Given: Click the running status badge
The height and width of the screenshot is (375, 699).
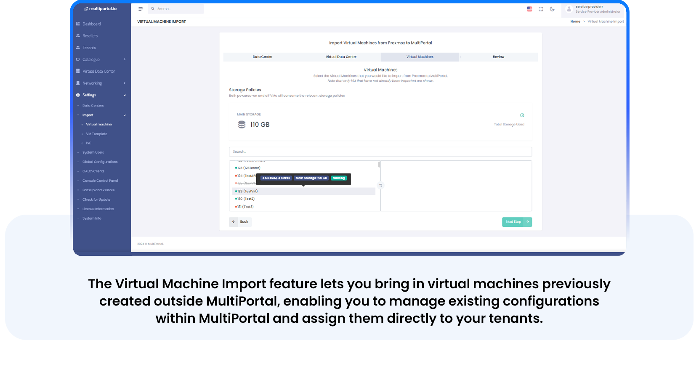Looking at the screenshot, I should (339, 178).
